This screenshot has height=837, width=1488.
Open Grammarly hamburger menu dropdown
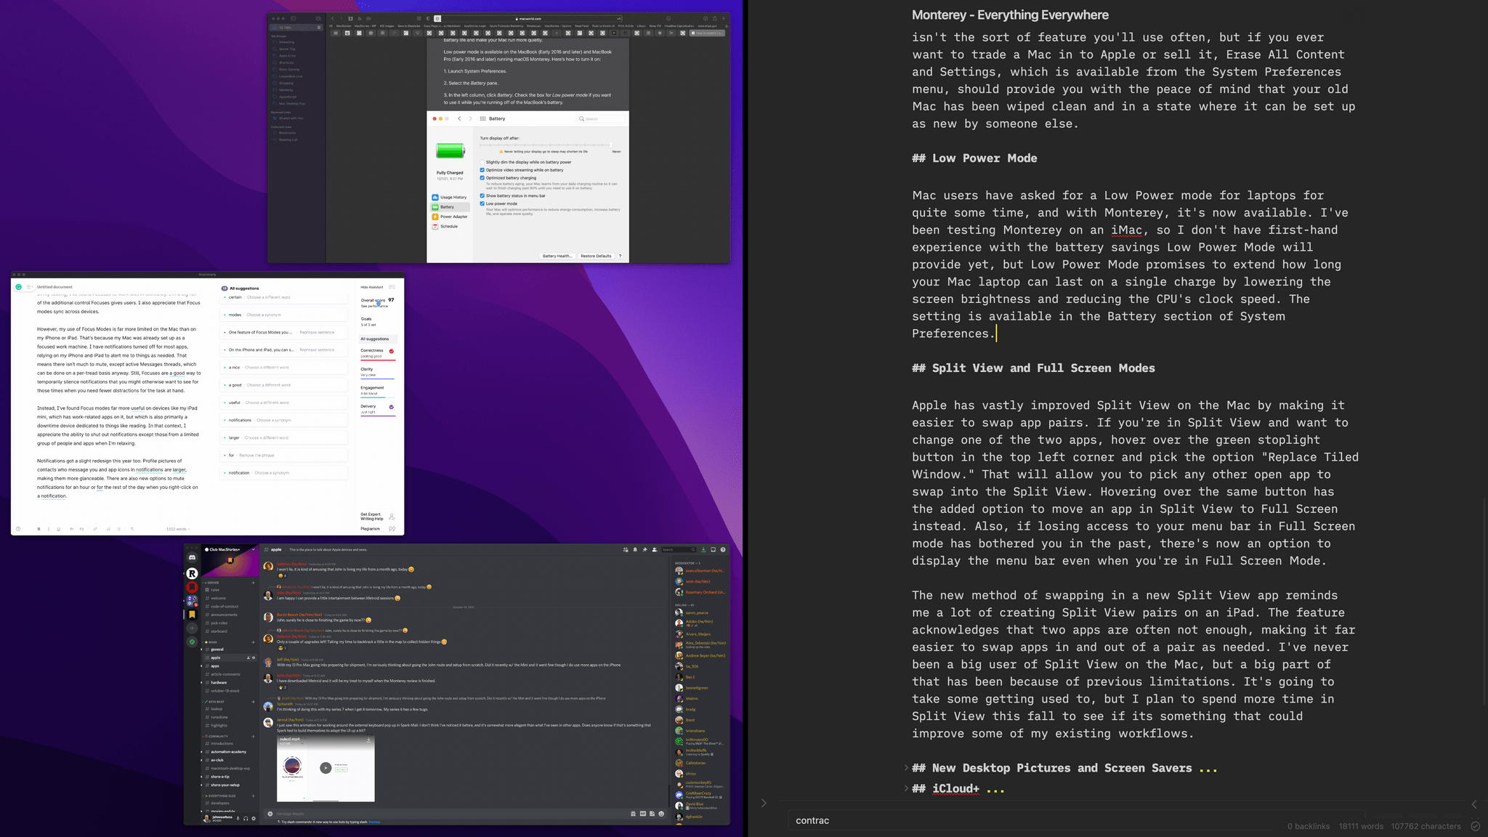pyautogui.click(x=30, y=287)
